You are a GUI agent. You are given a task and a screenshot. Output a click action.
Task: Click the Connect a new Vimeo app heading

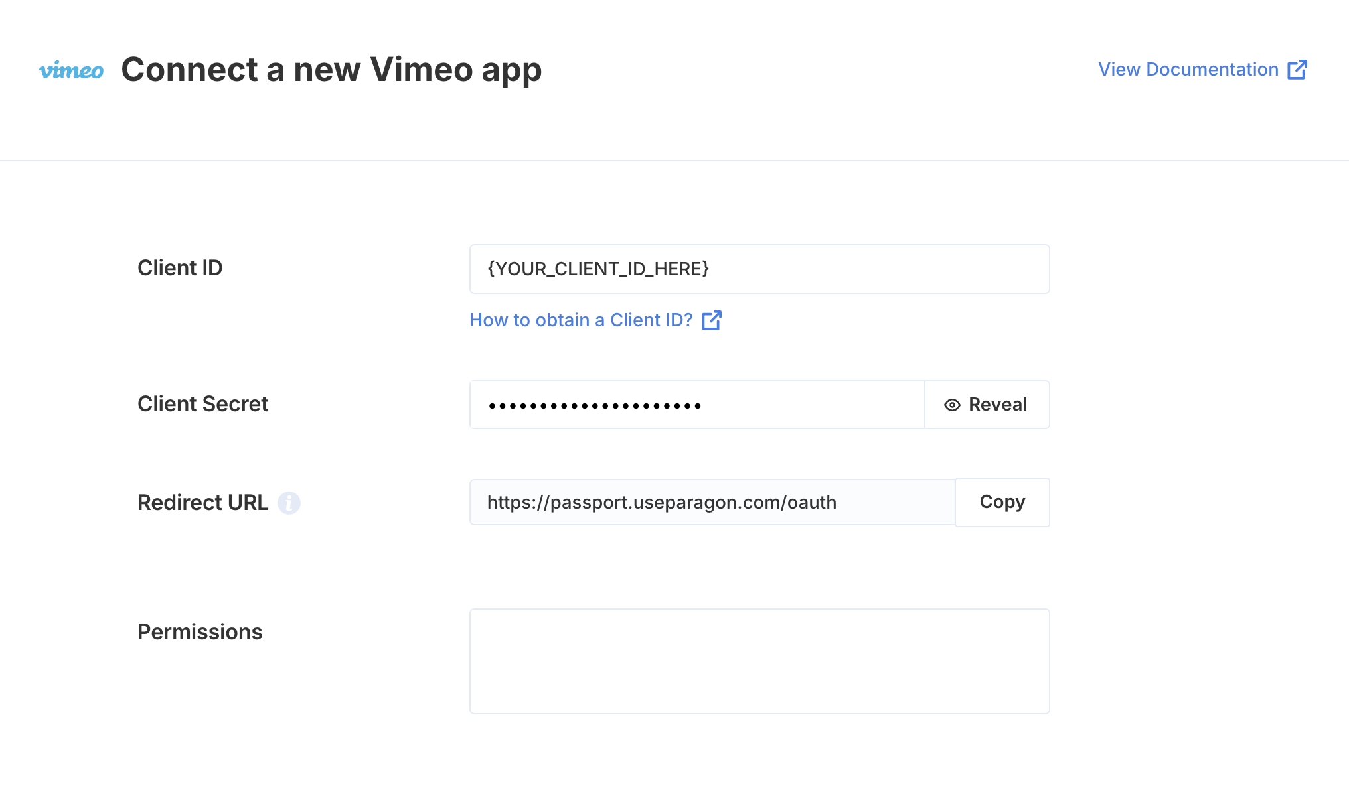331,70
